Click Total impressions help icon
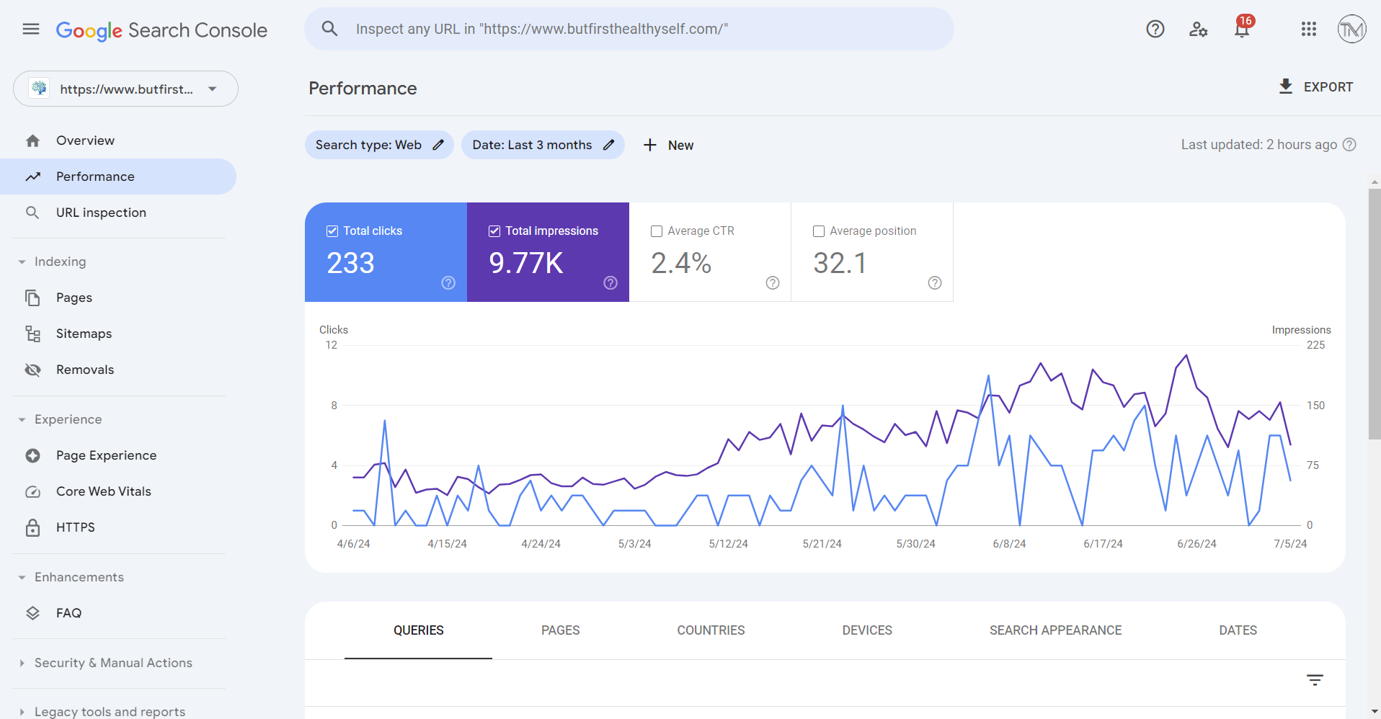The image size is (1381, 719). [x=610, y=283]
